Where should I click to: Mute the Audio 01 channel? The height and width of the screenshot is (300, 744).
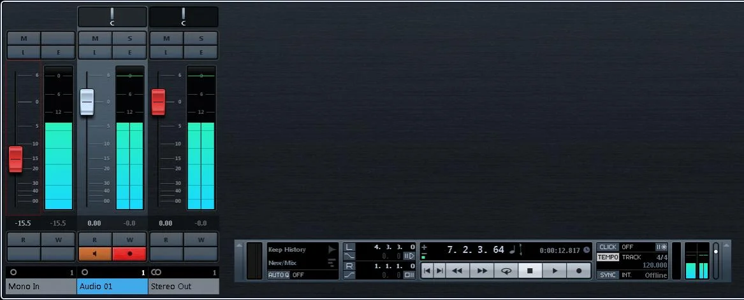95,38
